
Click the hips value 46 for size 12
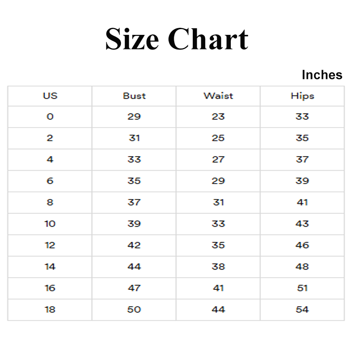click(302, 245)
